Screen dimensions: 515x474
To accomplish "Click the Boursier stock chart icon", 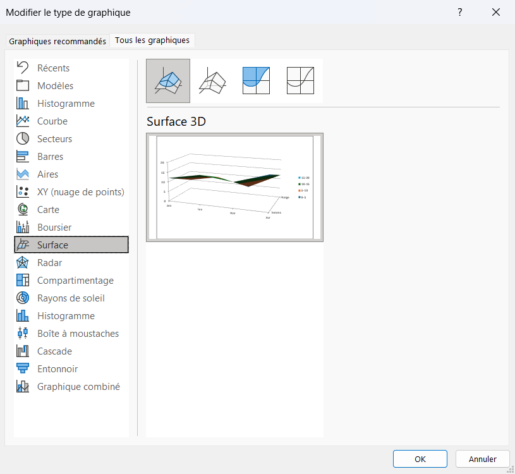I will pyautogui.click(x=23, y=228).
